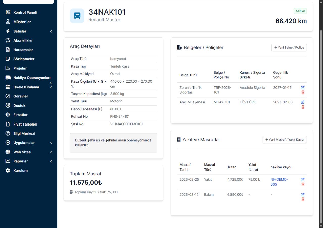Click the green Active status badge
323x228 pixels.
[x=300, y=11]
